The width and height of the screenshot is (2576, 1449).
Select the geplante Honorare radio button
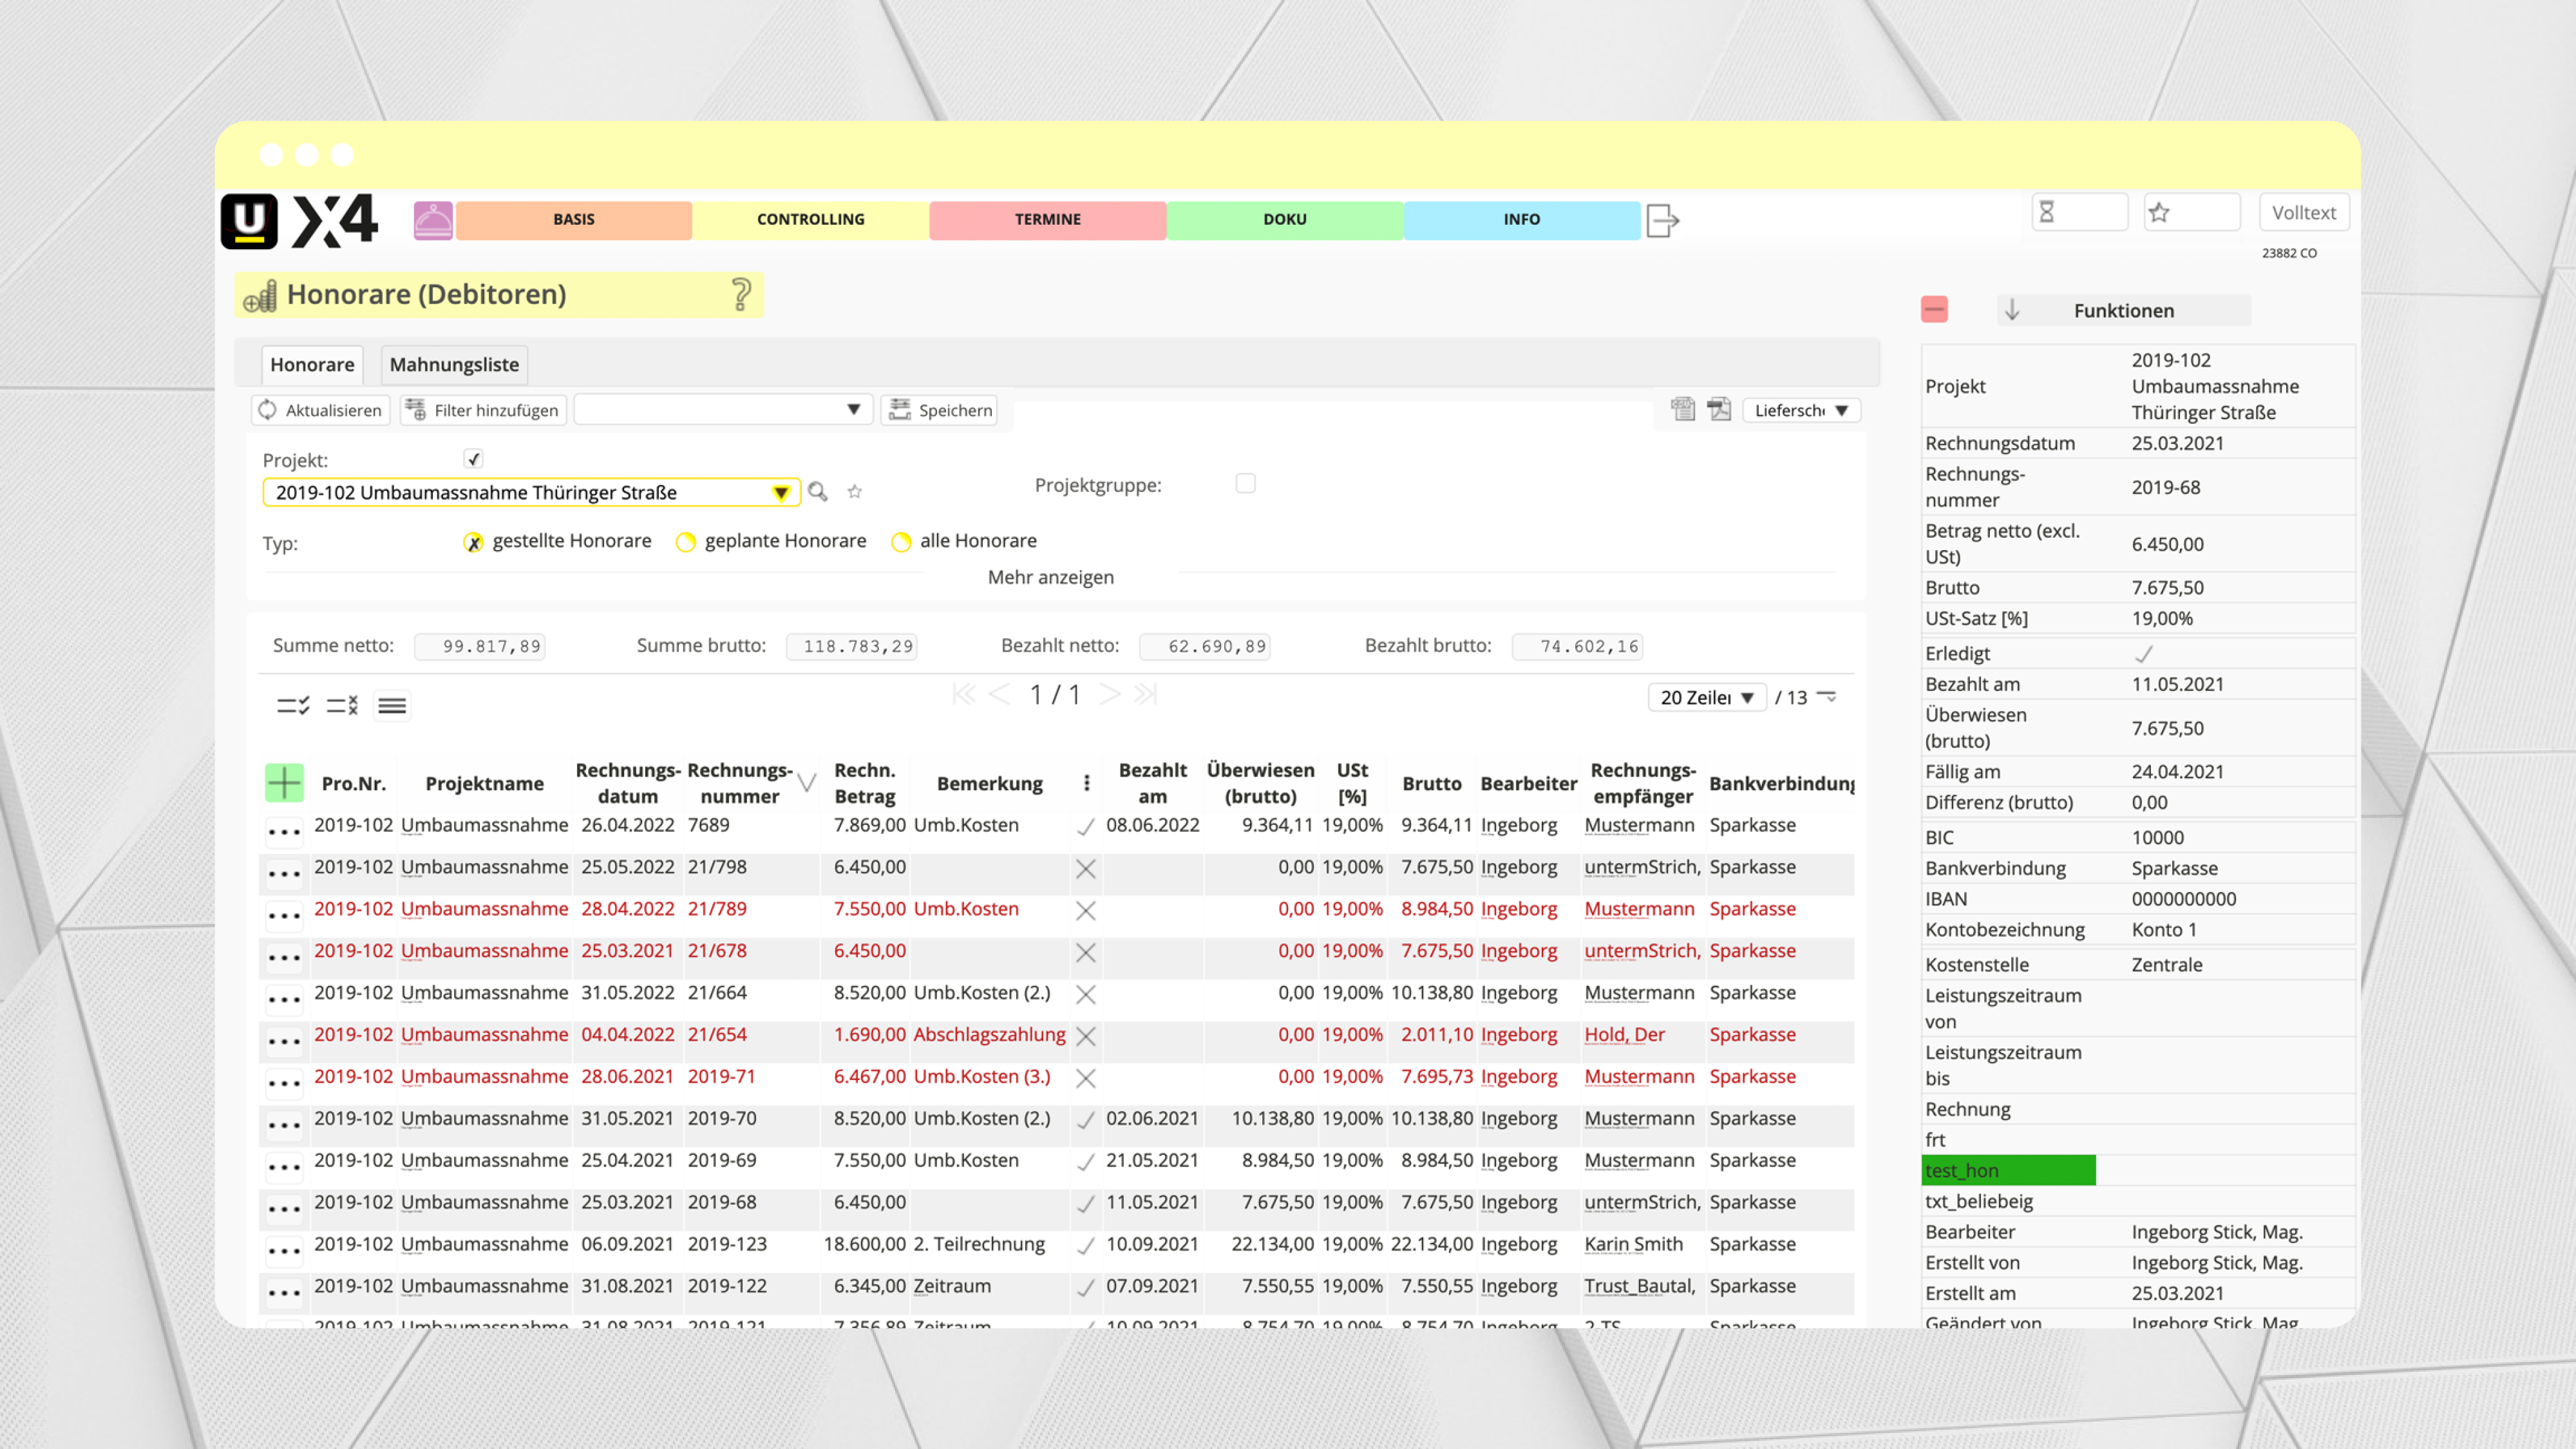coord(686,542)
